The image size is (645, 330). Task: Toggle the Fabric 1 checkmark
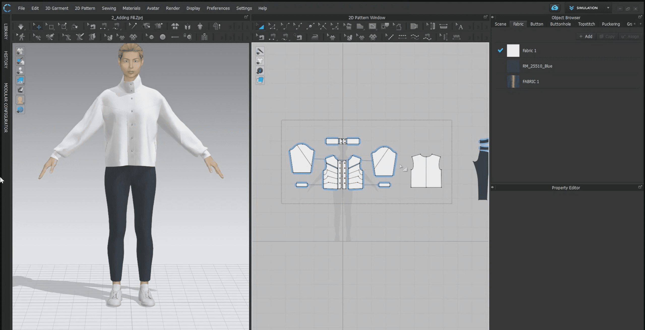coord(500,50)
